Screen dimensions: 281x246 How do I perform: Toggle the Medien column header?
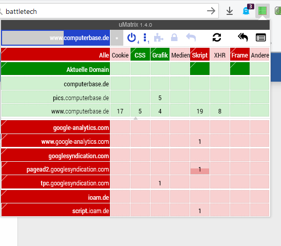[180, 54]
